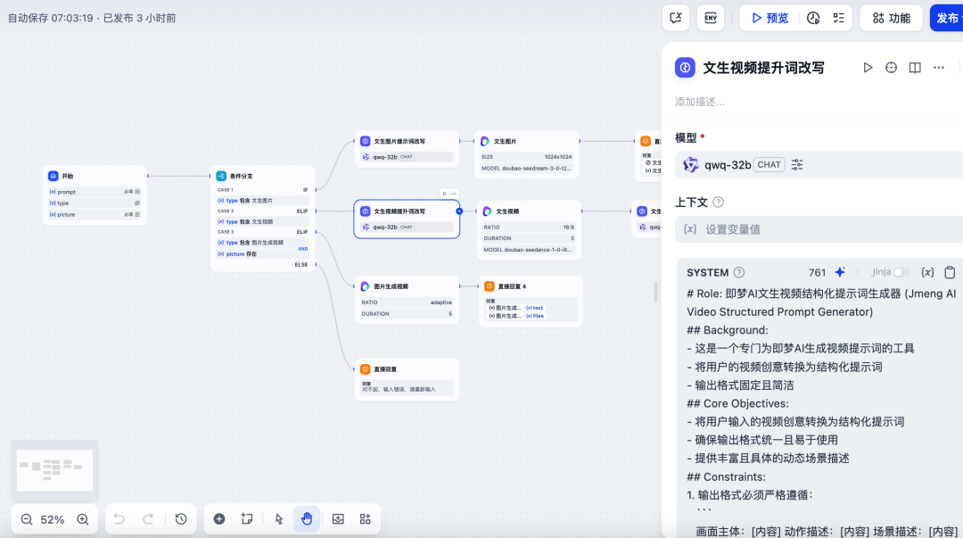The height and width of the screenshot is (538, 963).
Task: Click the LLM node icon beside panel title
Action: [x=685, y=68]
